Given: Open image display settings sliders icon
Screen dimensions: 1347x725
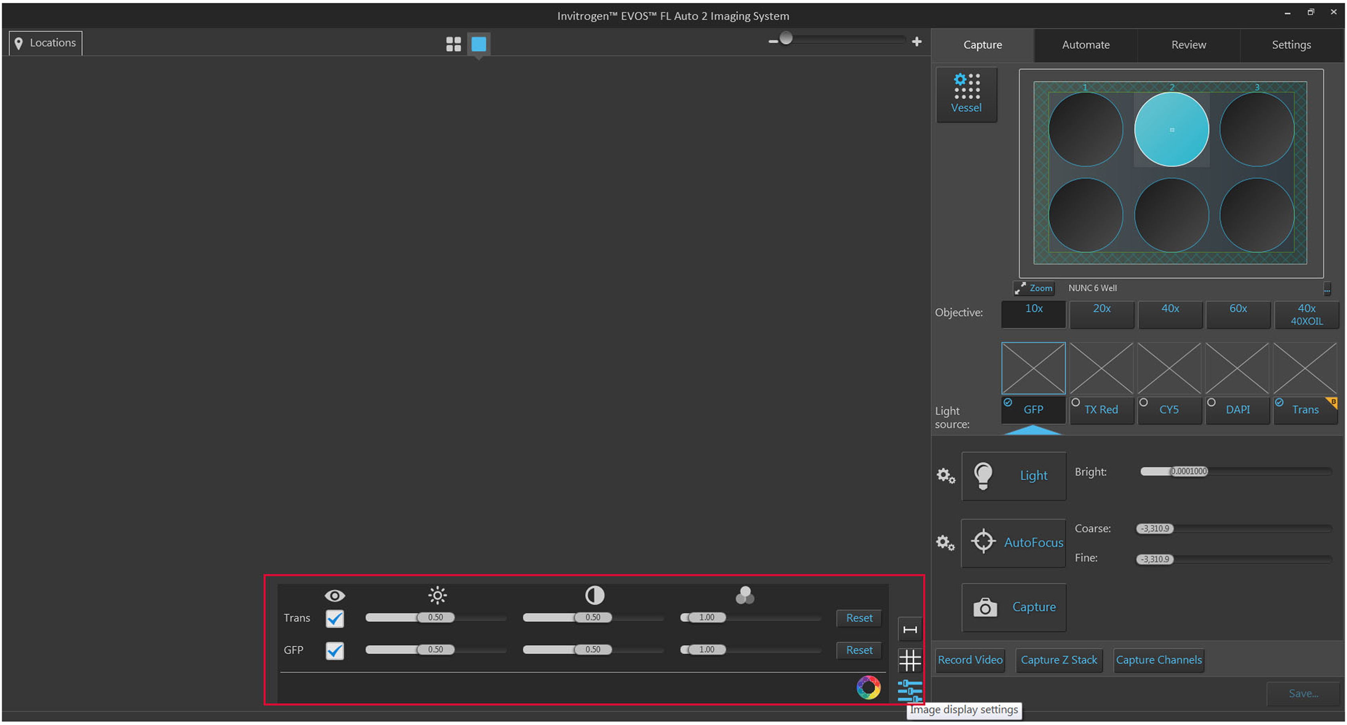Looking at the screenshot, I should tap(909, 691).
